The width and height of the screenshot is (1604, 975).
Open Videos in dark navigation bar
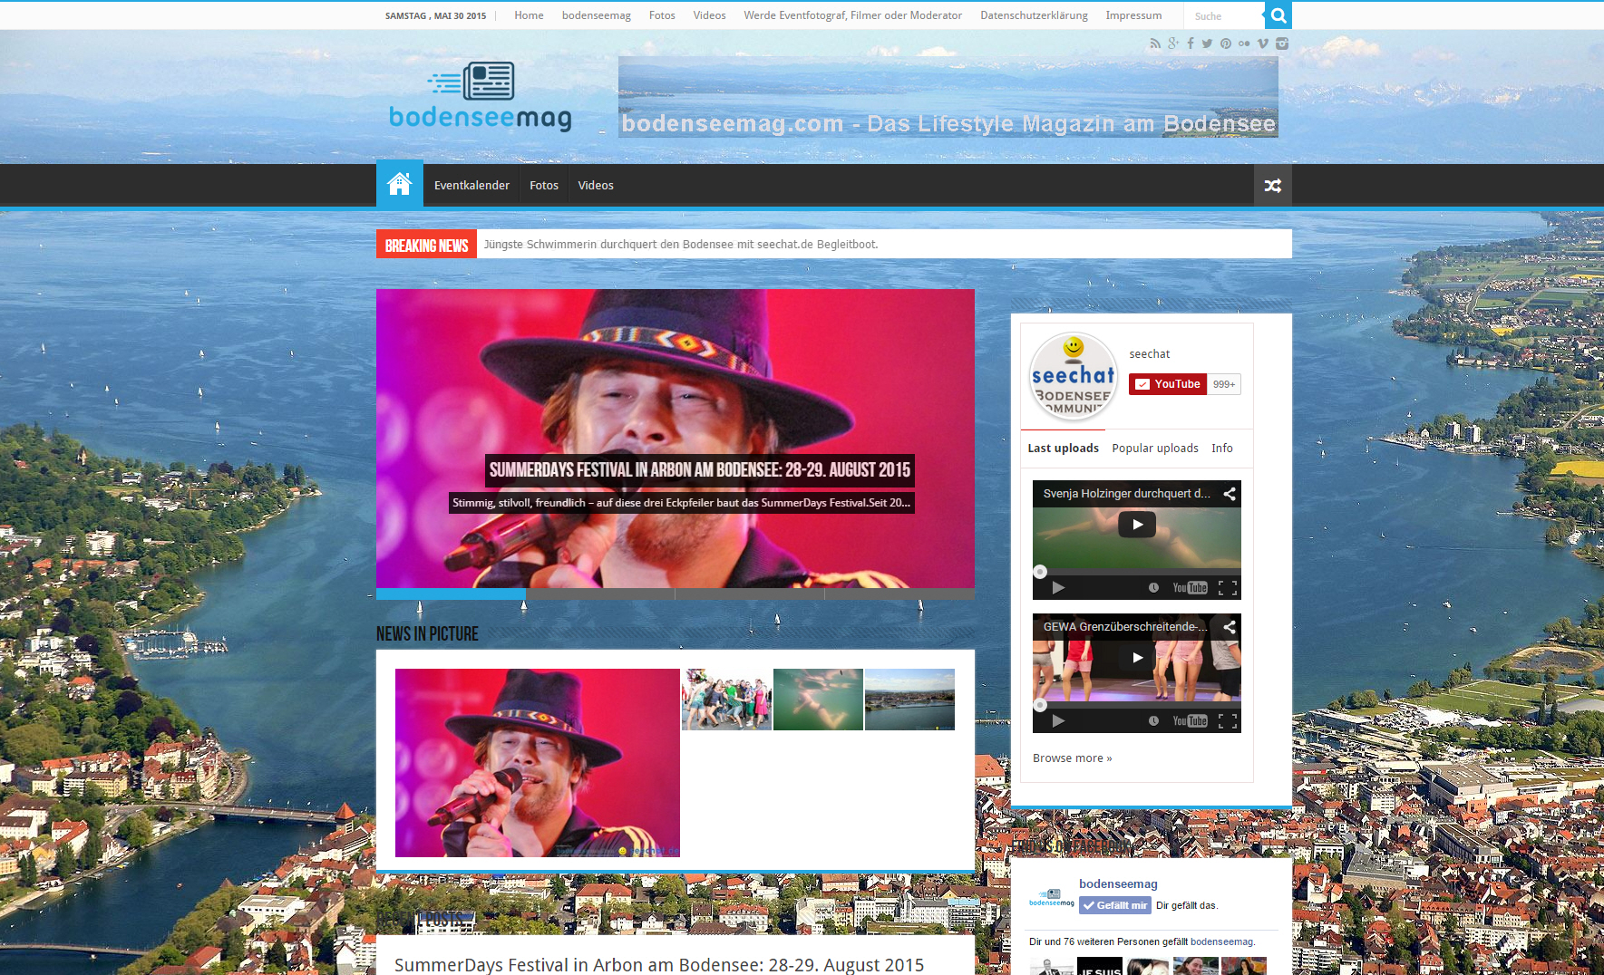coord(596,186)
